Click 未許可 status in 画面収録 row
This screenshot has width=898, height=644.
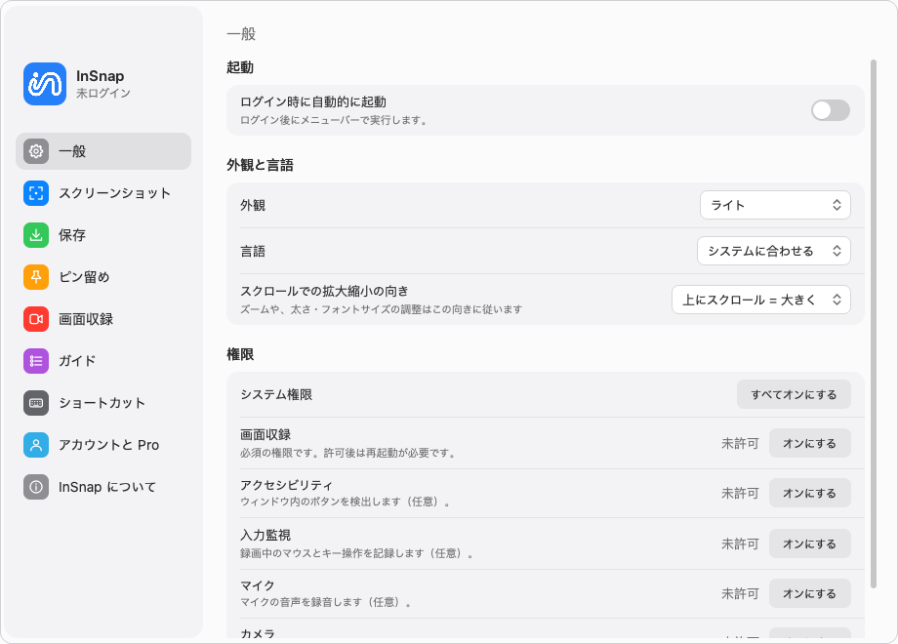click(x=740, y=444)
